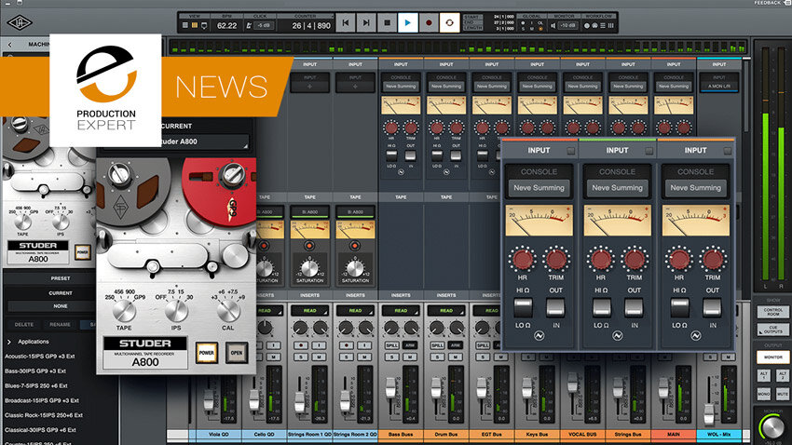Viewport: 792px width, 445px height.
Task: Flip HI/LO impedance switch on middle zoomed strip
Action: point(601,307)
